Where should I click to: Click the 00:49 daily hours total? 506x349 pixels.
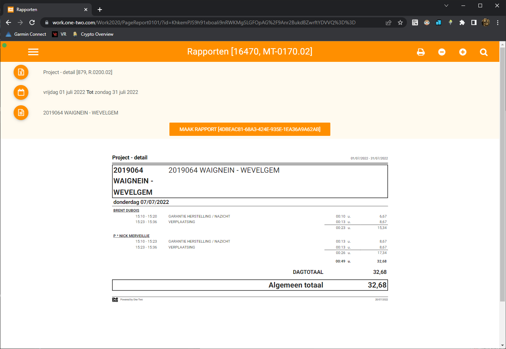[x=341, y=261]
